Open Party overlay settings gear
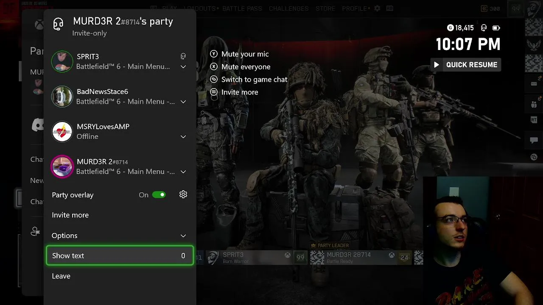The width and height of the screenshot is (543, 305). point(183,194)
